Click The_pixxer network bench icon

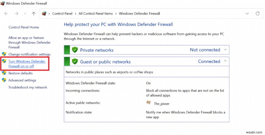(x=149, y=103)
